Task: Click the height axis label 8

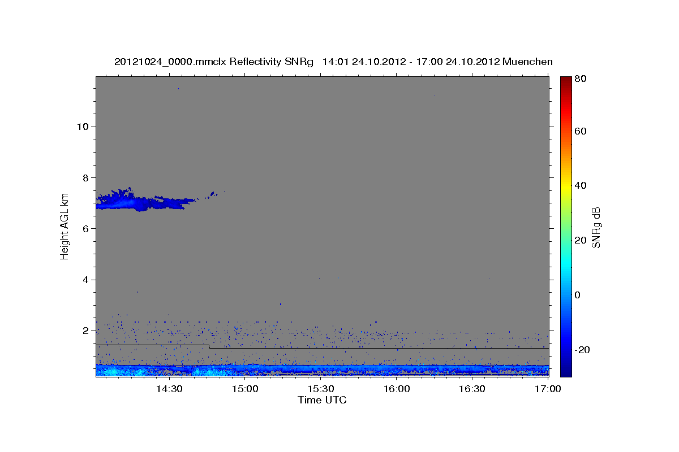Action: pos(84,177)
